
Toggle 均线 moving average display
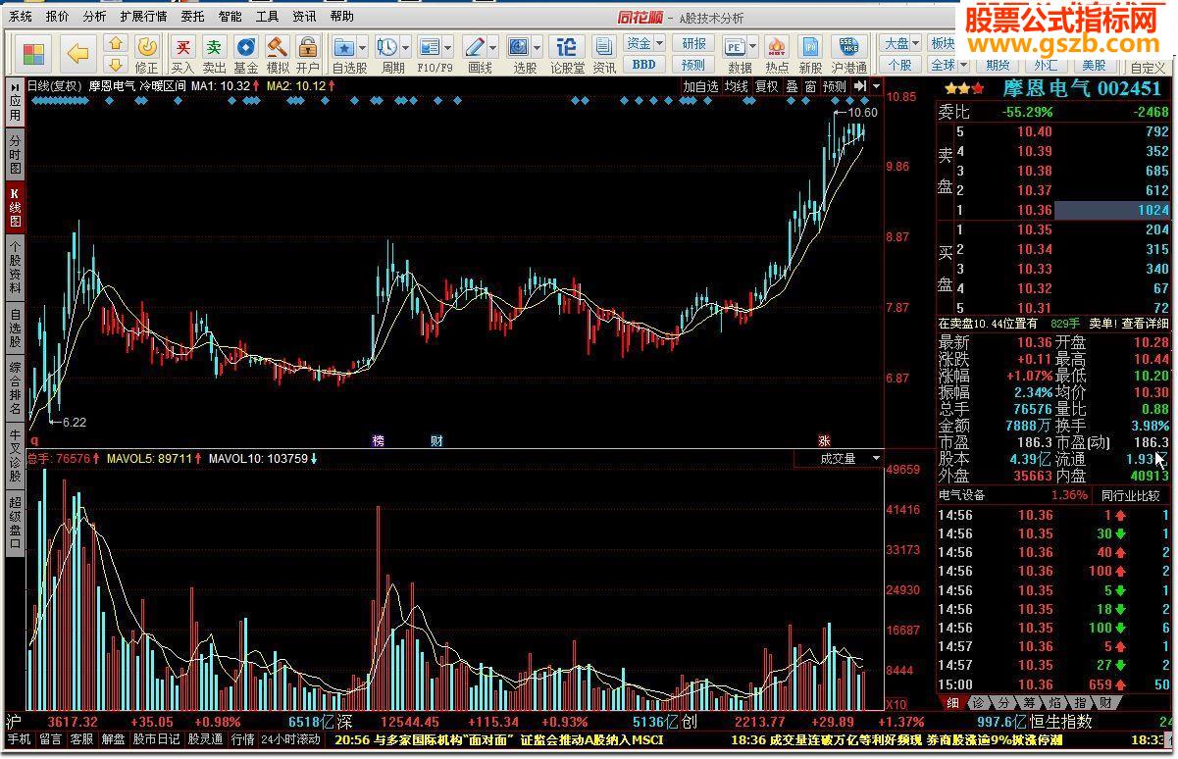point(737,86)
